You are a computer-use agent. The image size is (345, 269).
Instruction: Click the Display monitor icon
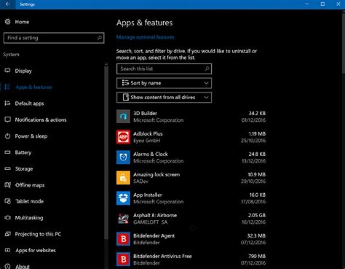click(x=8, y=70)
